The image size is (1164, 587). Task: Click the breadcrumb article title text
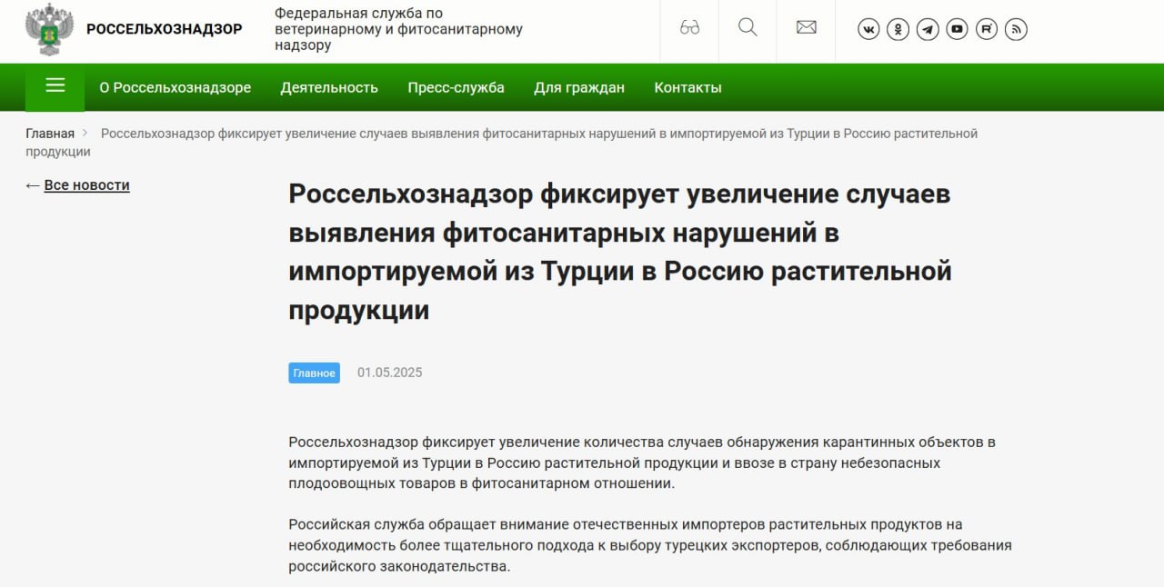coord(501,143)
